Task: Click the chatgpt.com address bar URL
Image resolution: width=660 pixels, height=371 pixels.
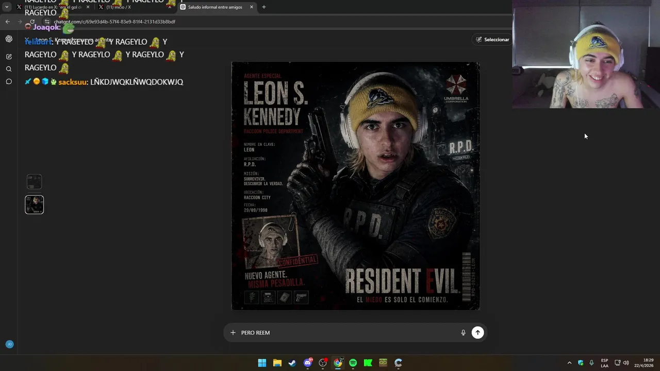Action: 114,22
